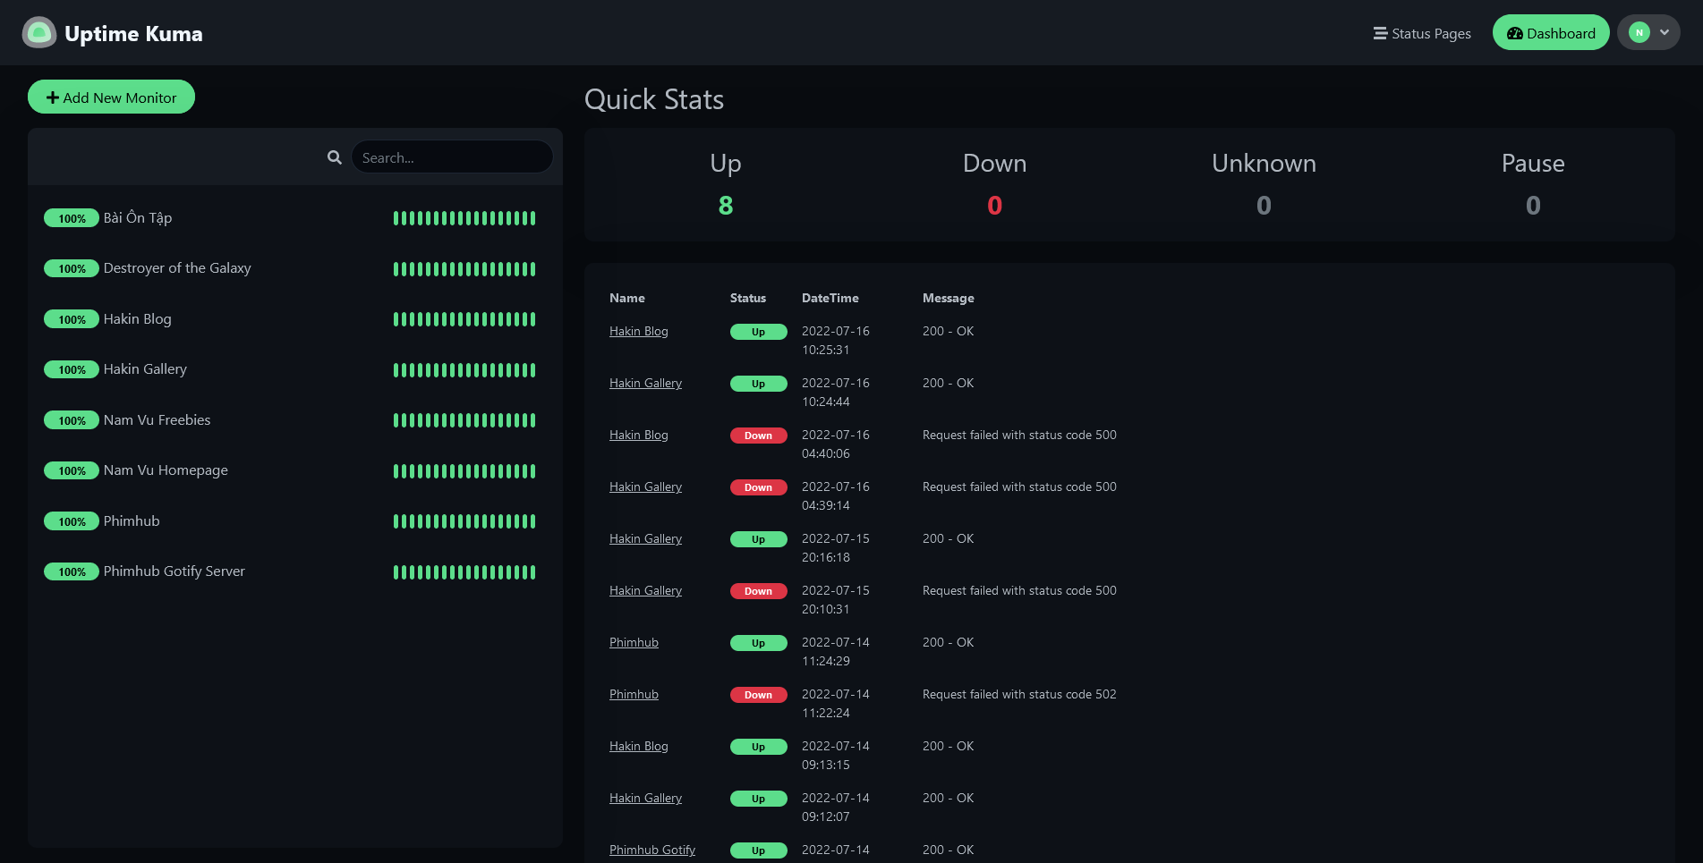Open Hakin Blog link dated 04:40:06
The width and height of the screenshot is (1703, 863).
tap(639, 435)
